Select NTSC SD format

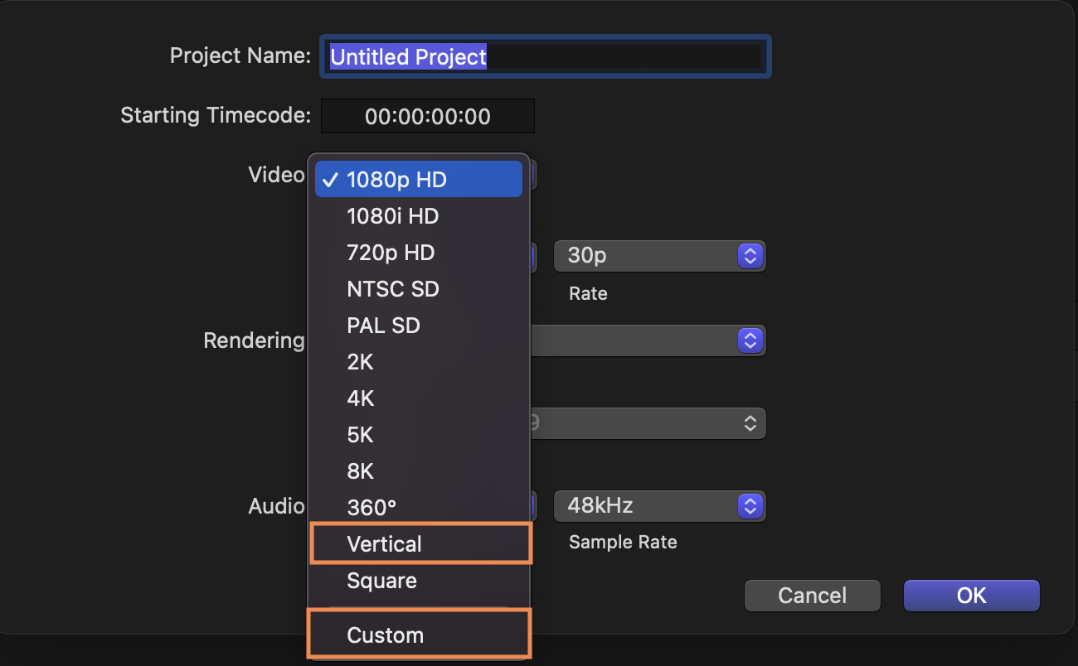point(419,289)
